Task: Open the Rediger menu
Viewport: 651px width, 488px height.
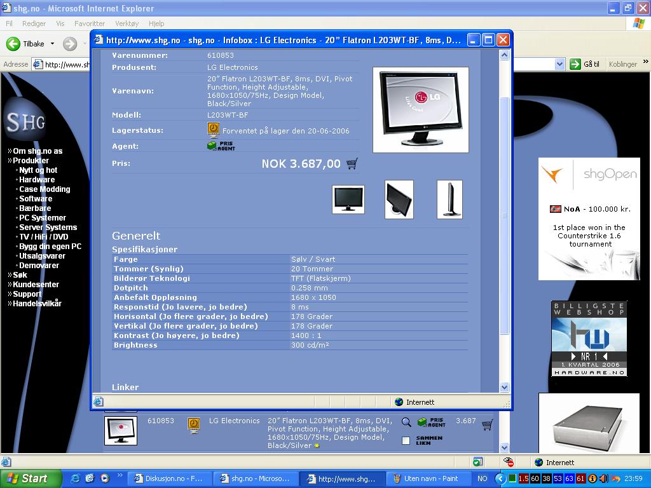Action: [34, 24]
